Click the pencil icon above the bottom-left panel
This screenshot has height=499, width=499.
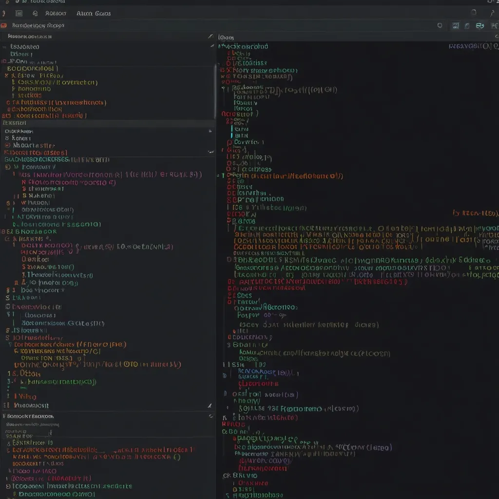[210, 405]
